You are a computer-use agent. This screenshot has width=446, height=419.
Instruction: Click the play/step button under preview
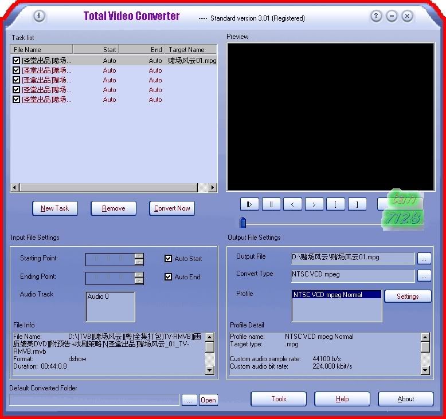point(249,204)
